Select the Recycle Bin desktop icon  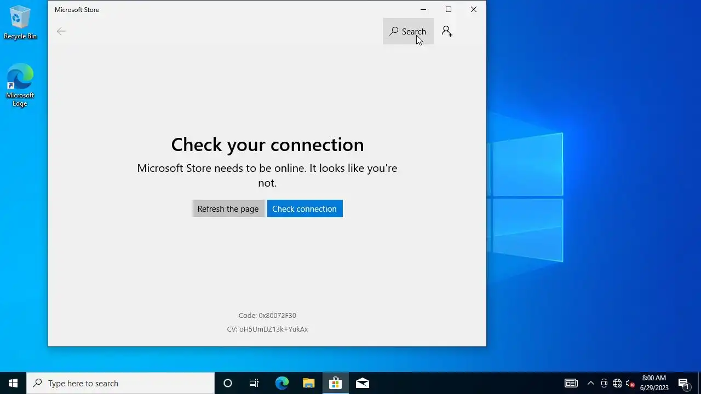pos(20,22)
